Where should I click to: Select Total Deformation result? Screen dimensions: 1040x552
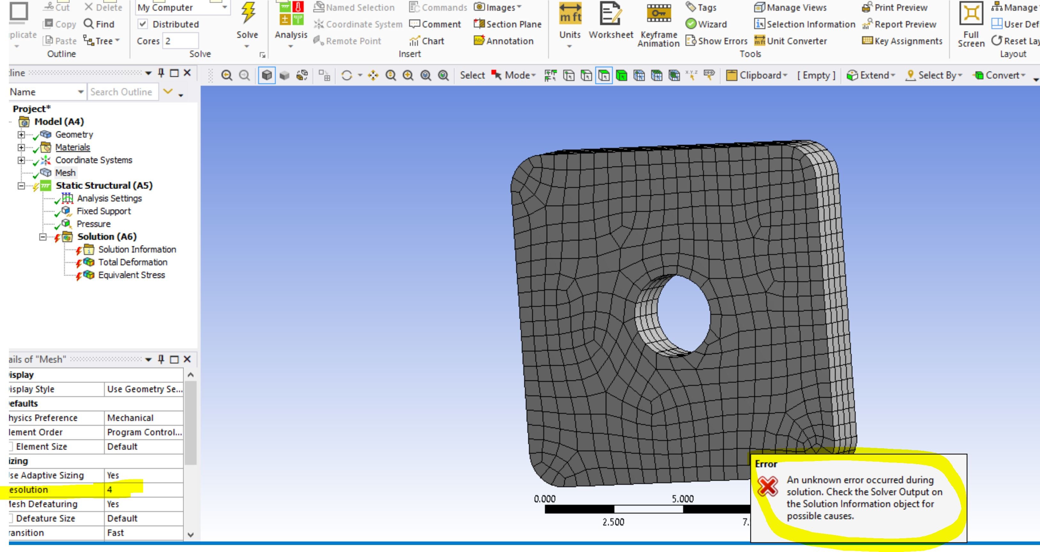pyautogui.click(x=132, y=262)
